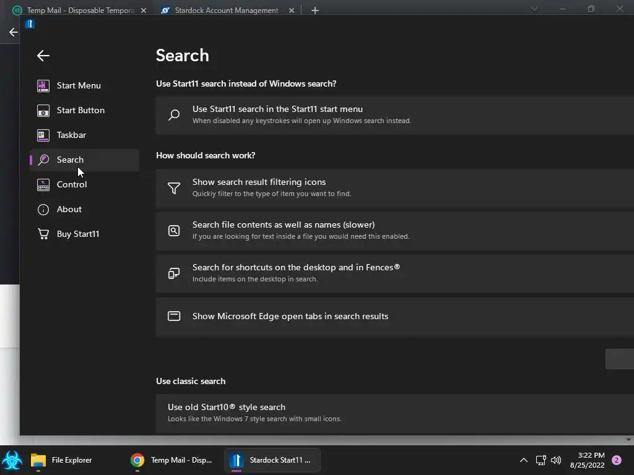Viewport: 634px width, 475px height.
Task: Click the funnel filter icon
Action: coord(174,188)
